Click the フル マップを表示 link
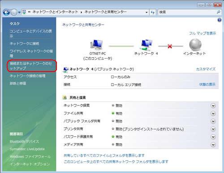This screenshot has width=224, height=173. 202,33
